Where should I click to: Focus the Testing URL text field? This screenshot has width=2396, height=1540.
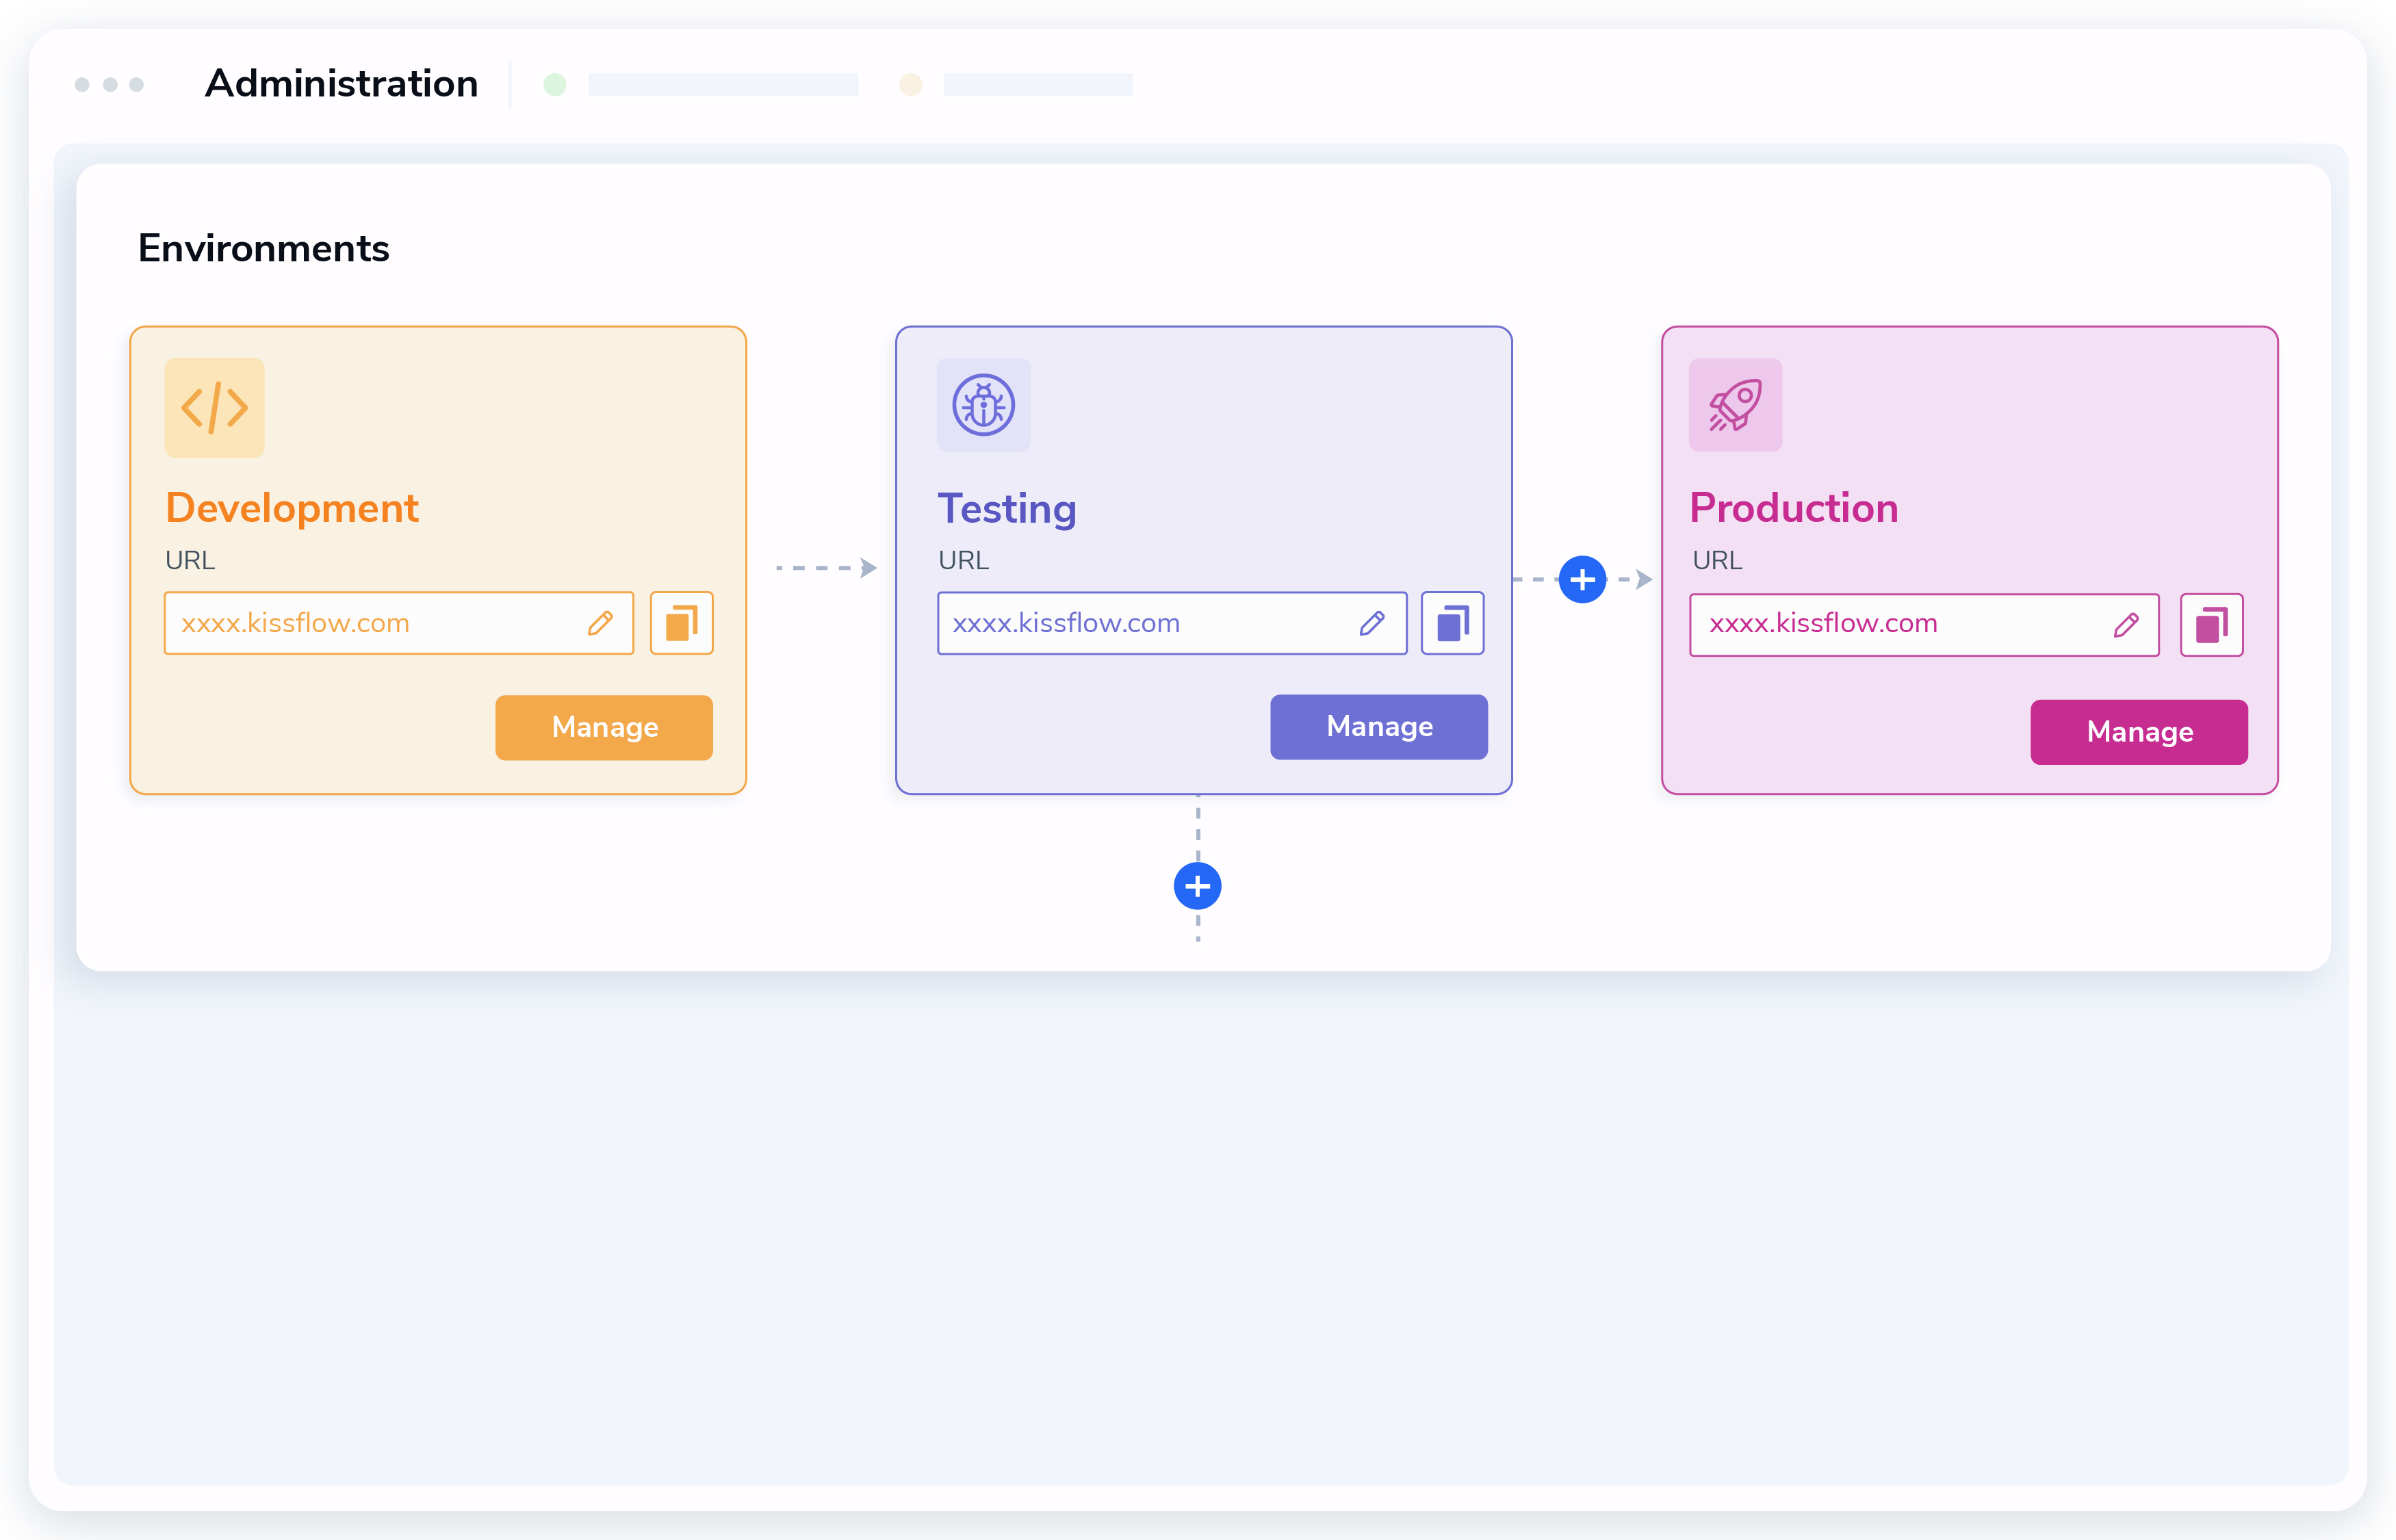pyautogui.click(x=1140, y=623)
